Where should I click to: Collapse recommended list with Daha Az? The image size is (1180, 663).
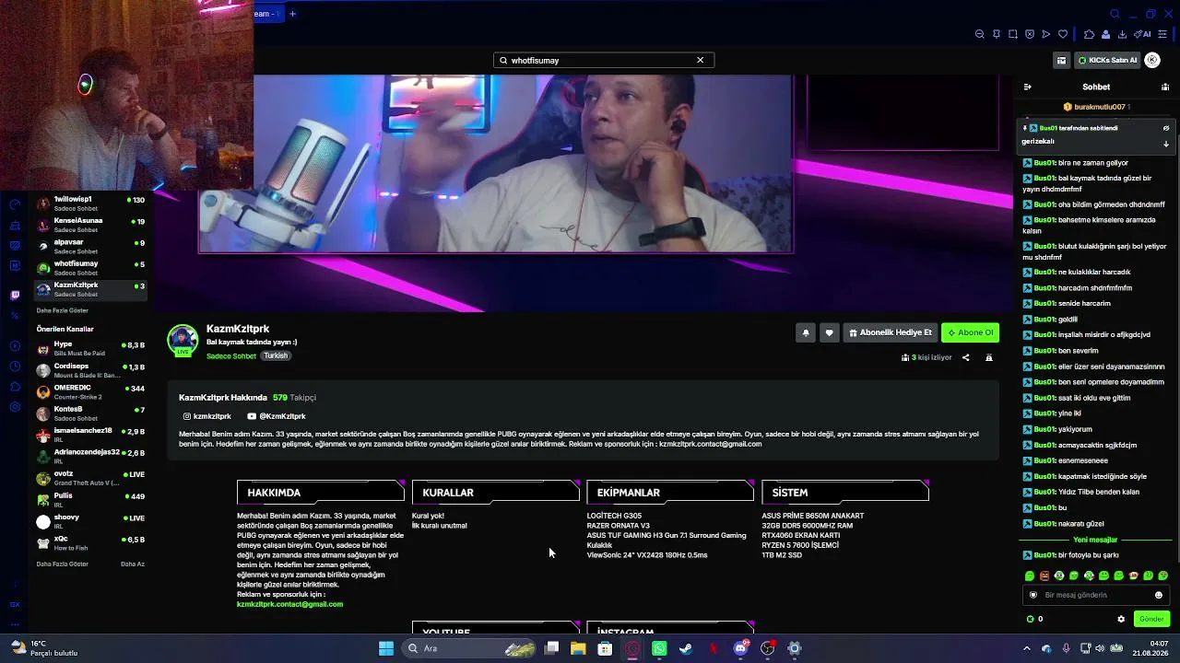(x=133, y=564)
